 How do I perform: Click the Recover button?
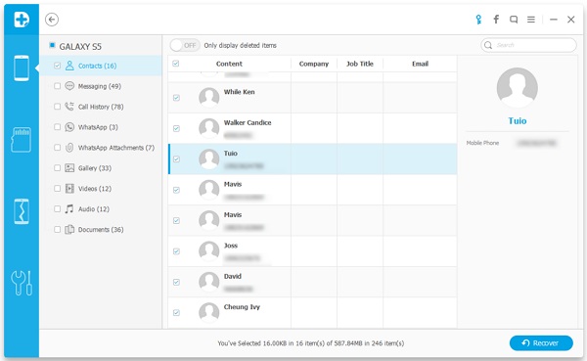pos(541,343)
